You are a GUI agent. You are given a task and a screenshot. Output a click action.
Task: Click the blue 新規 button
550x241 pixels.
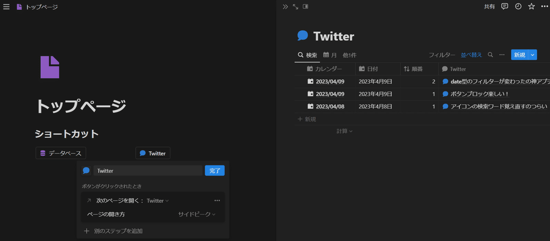[519, 55]
